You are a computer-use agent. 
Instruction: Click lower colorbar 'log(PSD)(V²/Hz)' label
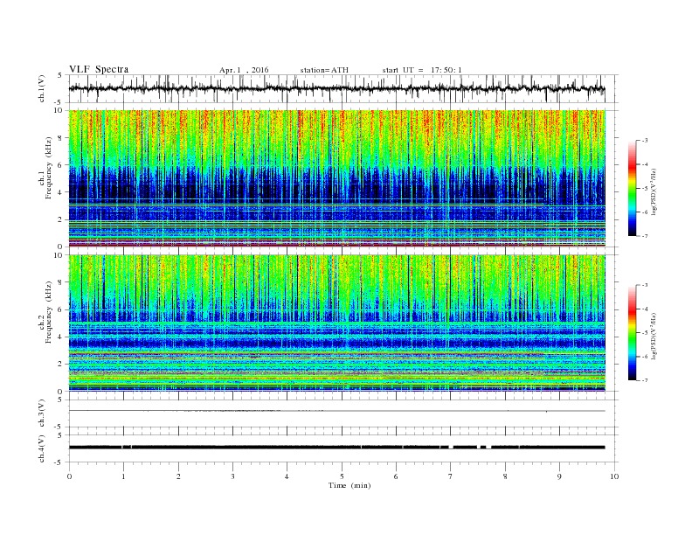tap(655, 336)
